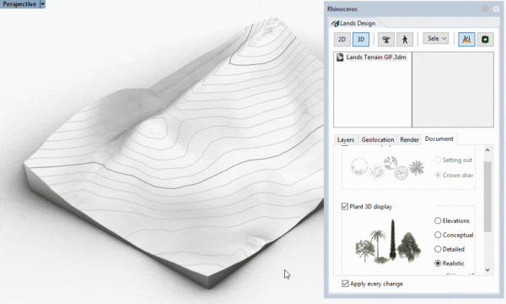
Task: Open the Render tab
Action: tap(409, 139)
